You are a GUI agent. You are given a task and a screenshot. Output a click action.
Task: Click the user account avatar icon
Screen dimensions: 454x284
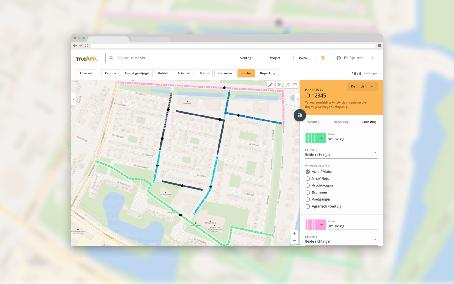[x=339, y=58]
